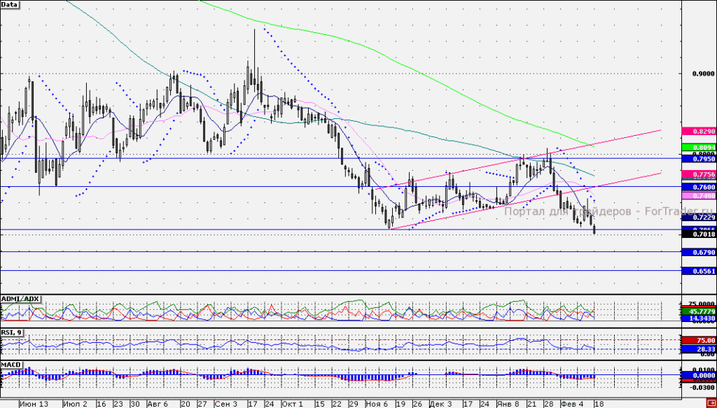This screenshot has width=717, height=408.
Task: Click the black 0.7018 current price tag
Action: [x=699, y=234]
